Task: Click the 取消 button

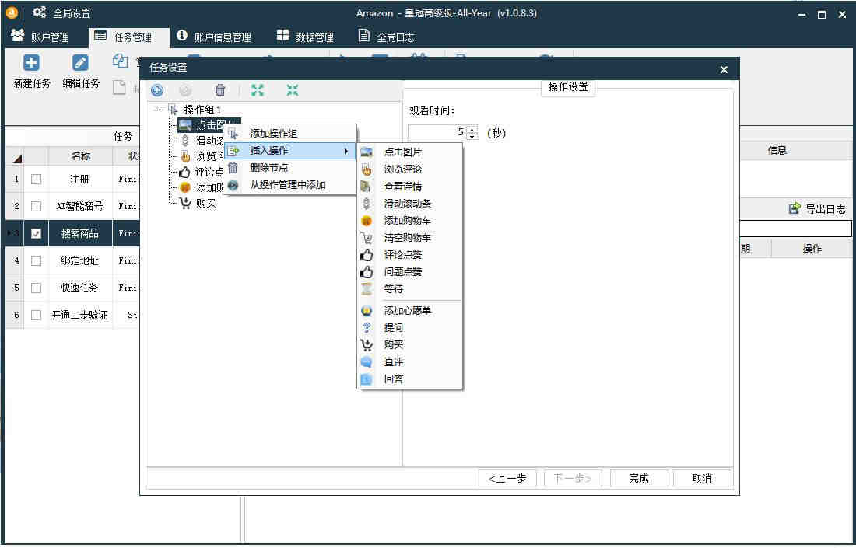Action: click(702, 479)
